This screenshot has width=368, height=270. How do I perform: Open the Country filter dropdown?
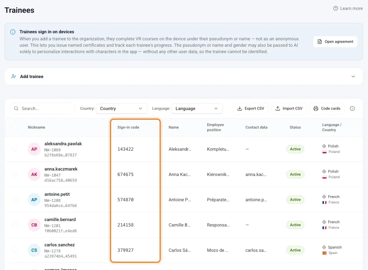pyautogui.click(x=121, y=108)
